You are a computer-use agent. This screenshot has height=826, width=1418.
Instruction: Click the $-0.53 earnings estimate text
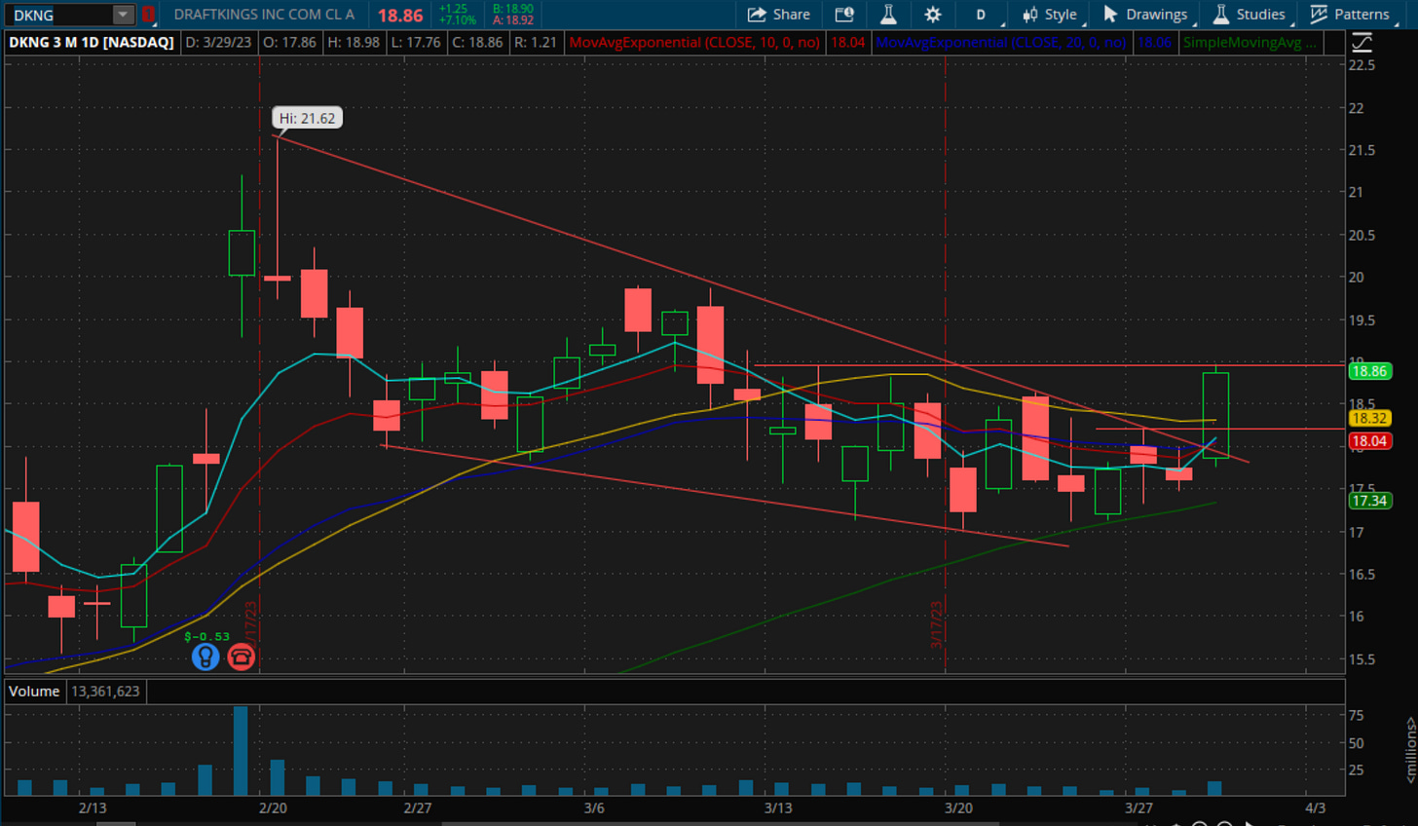(x=206, y=636)
